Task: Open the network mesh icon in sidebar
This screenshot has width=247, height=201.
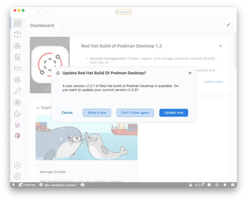Action: point(17,80)
